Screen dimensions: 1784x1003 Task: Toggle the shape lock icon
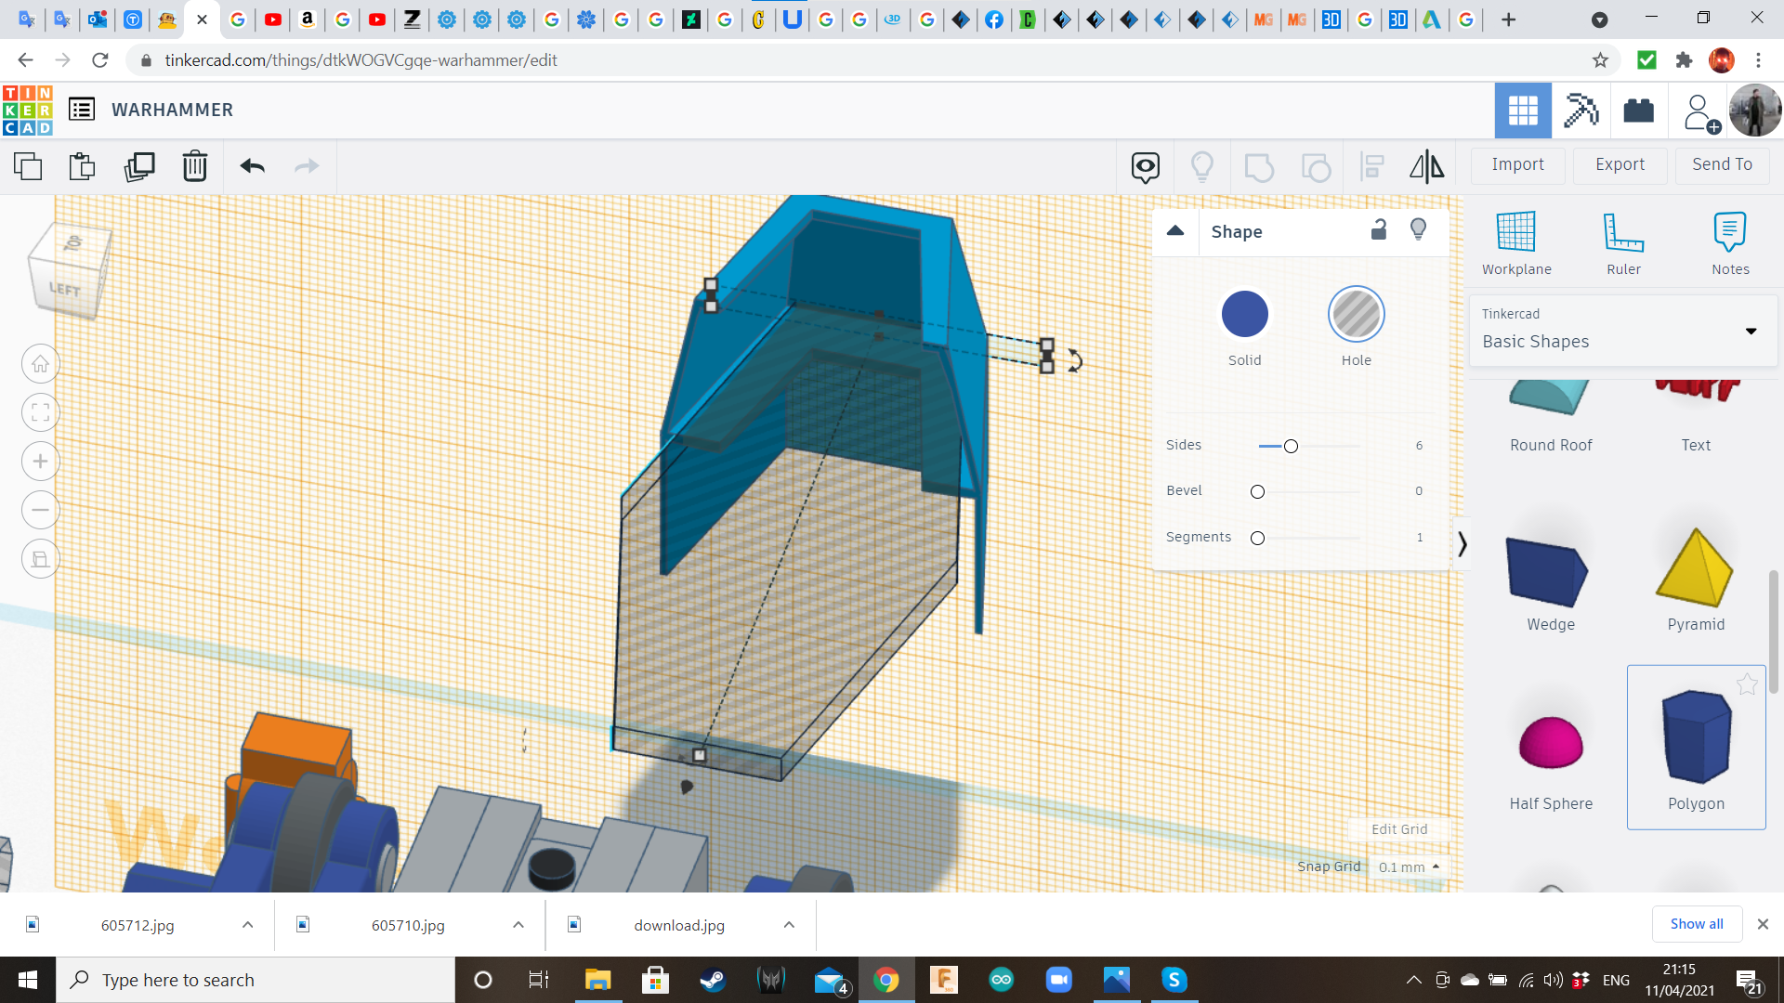coord(1379,230)
